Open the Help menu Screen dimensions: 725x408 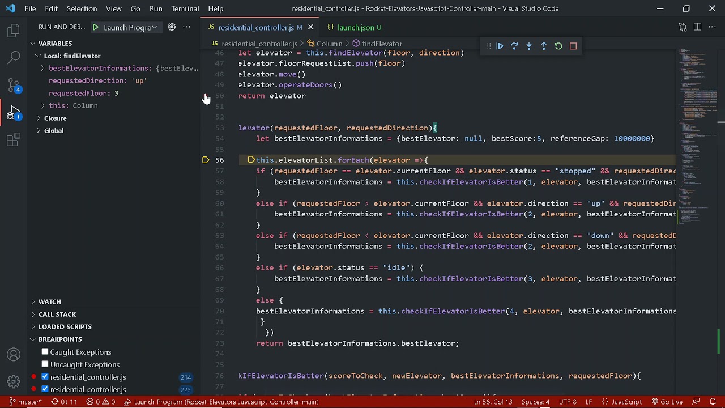coord(215,8)
